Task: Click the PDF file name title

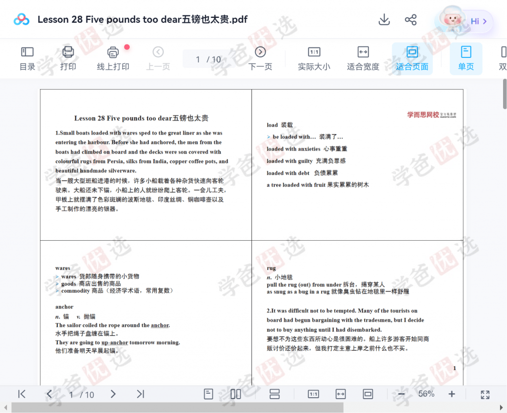Action: [x=143, y=19]
